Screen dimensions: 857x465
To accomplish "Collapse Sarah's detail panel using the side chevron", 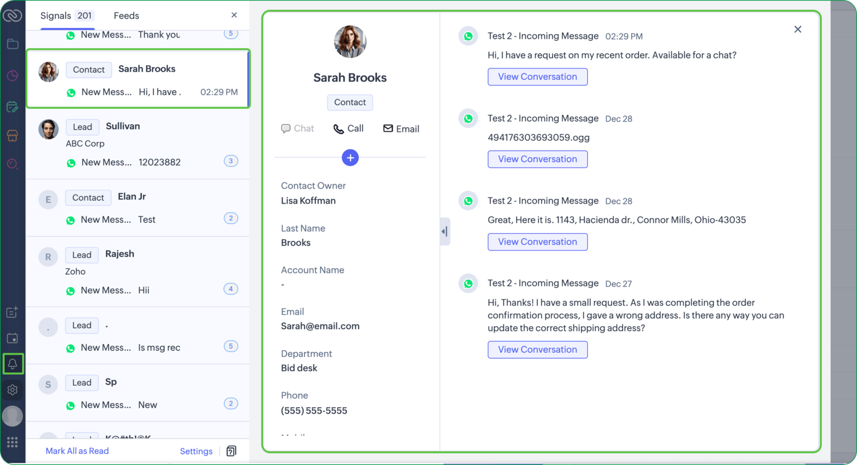I will tap(444, 231).
